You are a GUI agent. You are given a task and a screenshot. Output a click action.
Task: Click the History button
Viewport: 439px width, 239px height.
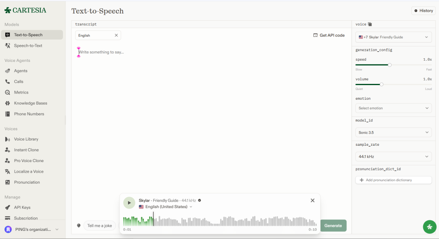pyautogui.click(x=423, y=11)
